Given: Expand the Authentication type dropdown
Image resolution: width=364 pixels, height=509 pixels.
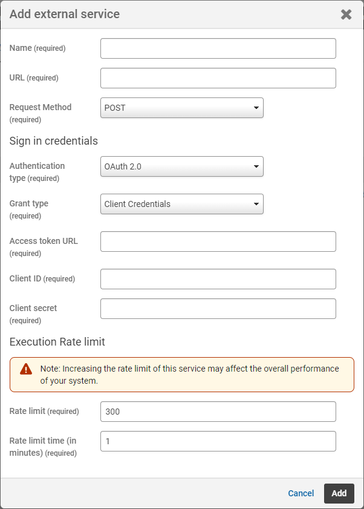Looking at the screenshot, I should [x=181, y=166].
